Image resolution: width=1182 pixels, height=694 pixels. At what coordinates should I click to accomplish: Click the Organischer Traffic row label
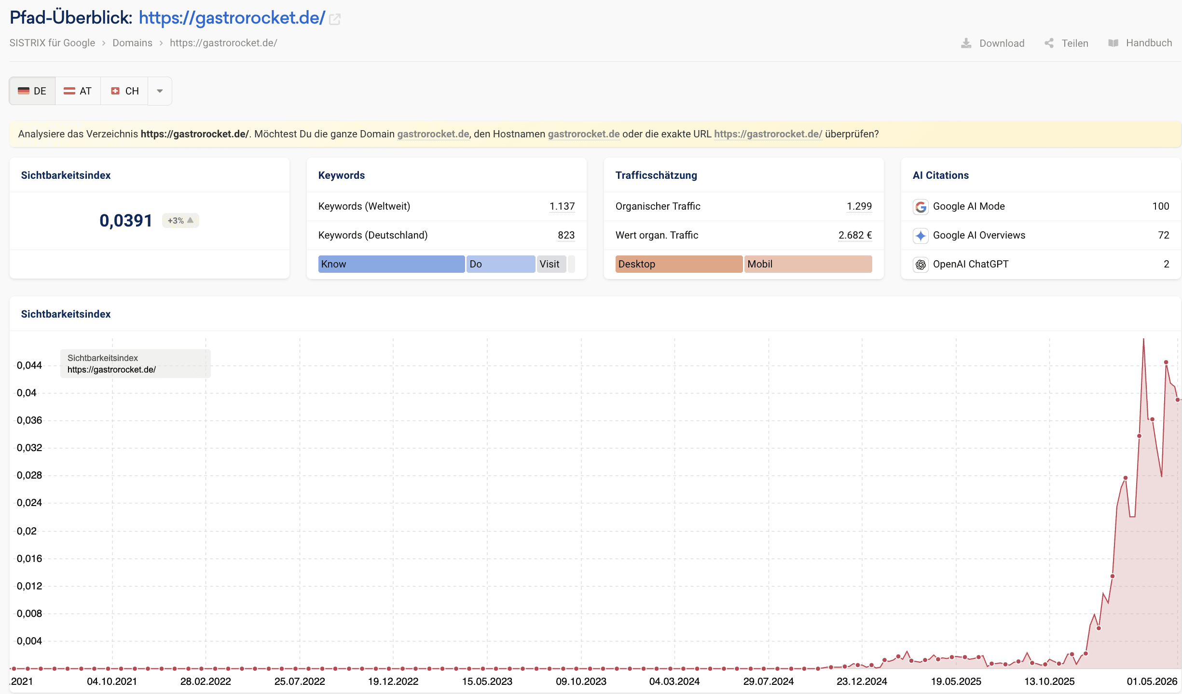[x=658, y=206]
